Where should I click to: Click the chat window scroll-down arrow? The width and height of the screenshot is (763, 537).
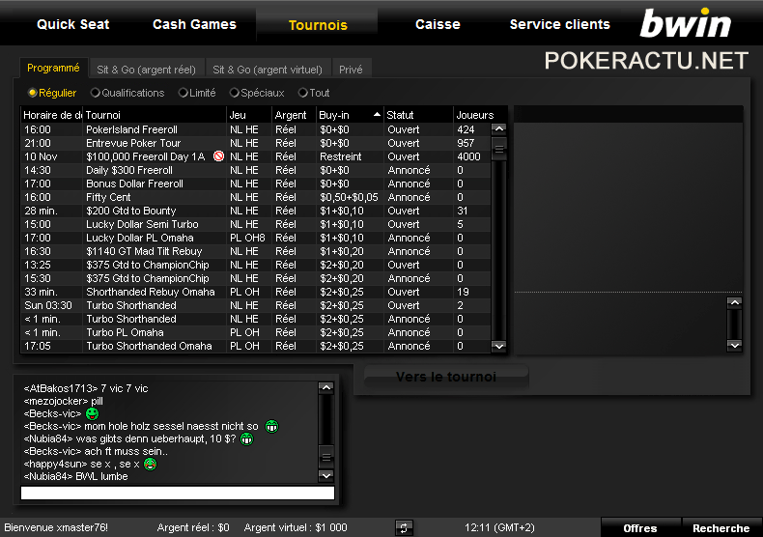[326, 475]
